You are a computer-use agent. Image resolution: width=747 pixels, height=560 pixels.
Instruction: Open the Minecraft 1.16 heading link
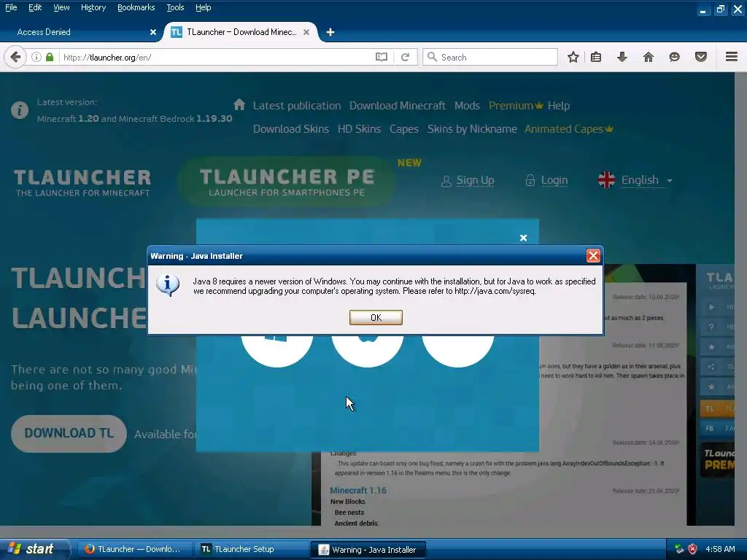tap(357, 490)
